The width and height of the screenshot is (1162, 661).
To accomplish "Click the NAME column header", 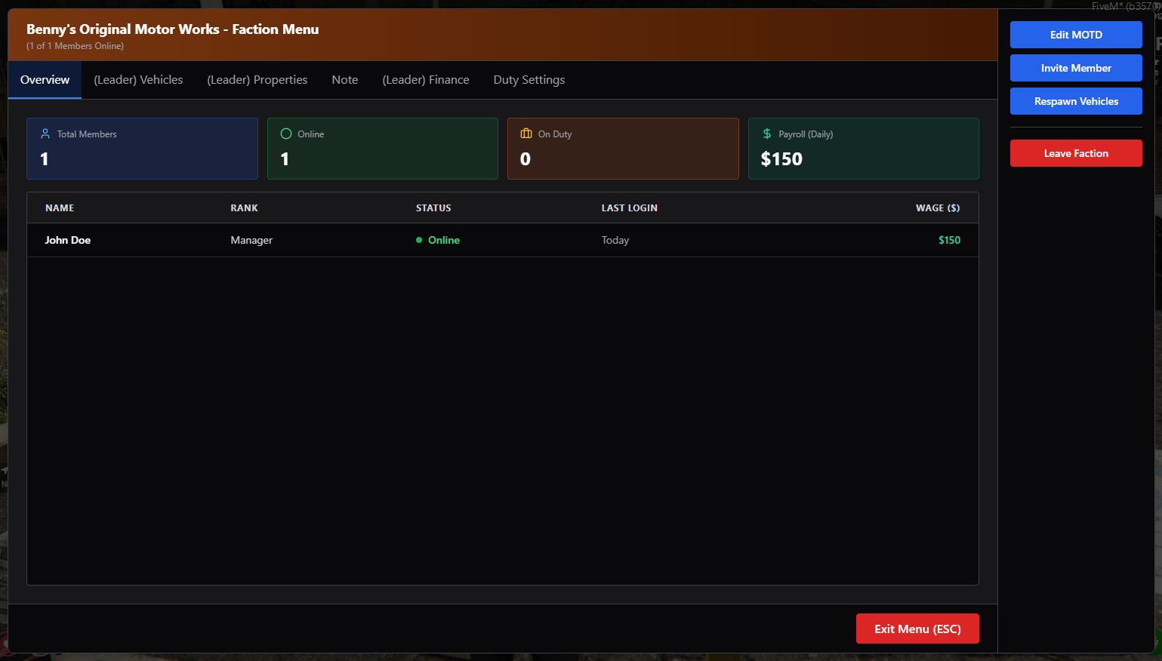I will click(60, 208).
